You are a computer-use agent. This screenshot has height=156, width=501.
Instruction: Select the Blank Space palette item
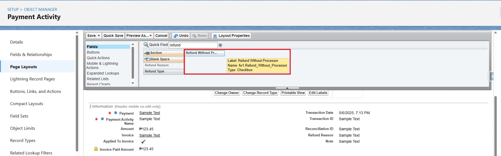(x=163, y=59)
